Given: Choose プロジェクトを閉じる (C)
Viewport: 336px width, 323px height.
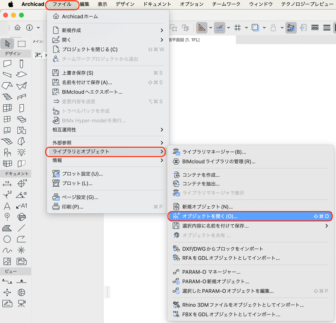Looking at the screenshot, I should (108, 49).
